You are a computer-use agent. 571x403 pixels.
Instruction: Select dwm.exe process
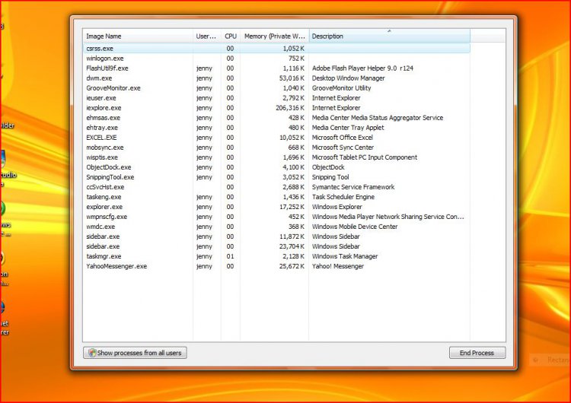(276, 78)
